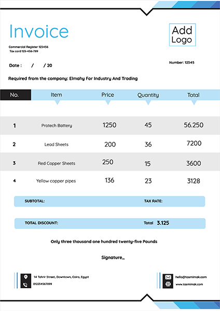Image resolution: width=220 pixels, height=311 pixels.
Task: Click the email envelope icon
Action: [168, 277]
